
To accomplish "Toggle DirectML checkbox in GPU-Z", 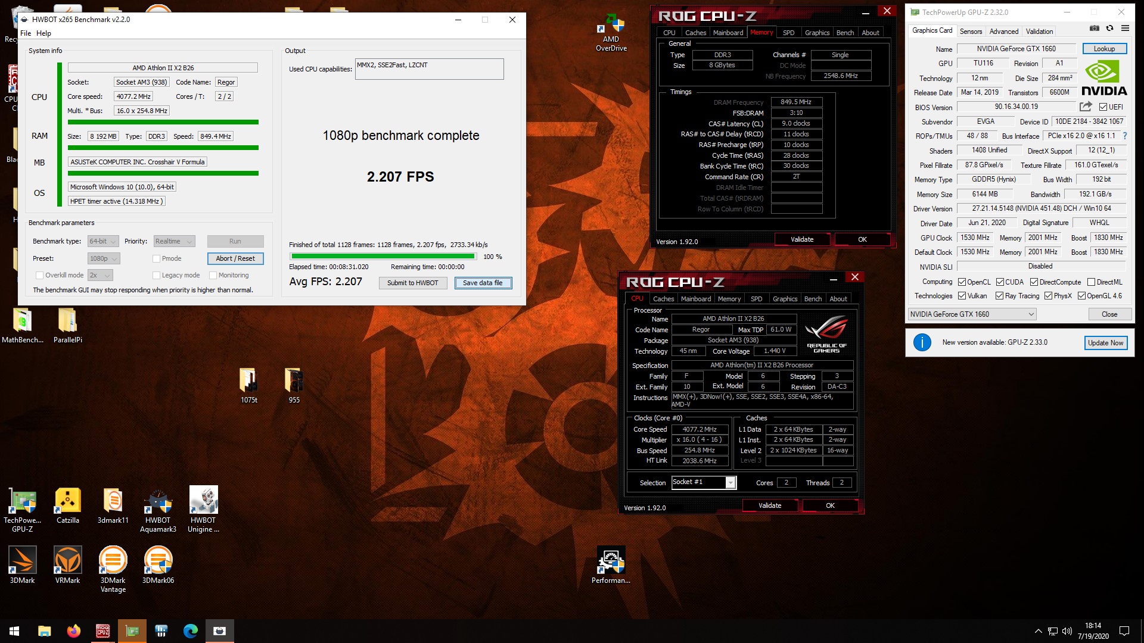I will point(1091,282).
